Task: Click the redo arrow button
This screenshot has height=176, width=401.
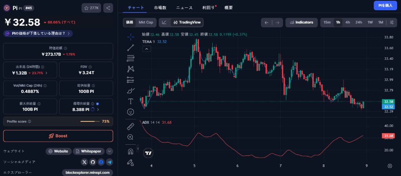Action: pyautogui.click(x=278, y=22)
